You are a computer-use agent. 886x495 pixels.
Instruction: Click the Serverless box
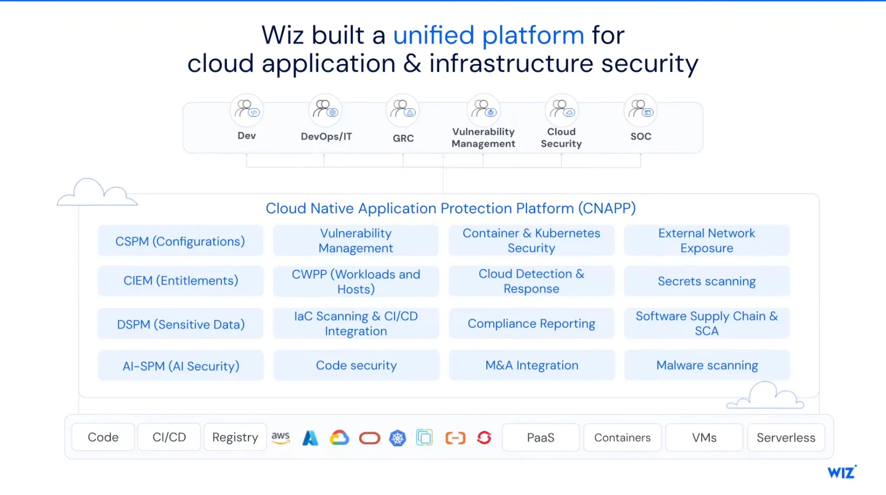(786, 437)
